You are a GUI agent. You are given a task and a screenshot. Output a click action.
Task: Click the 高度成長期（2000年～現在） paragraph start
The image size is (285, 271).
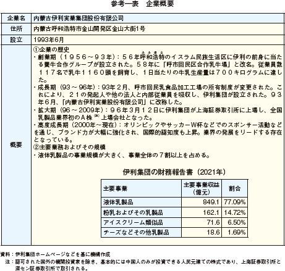pyautogui.click(x=77, y=125)
